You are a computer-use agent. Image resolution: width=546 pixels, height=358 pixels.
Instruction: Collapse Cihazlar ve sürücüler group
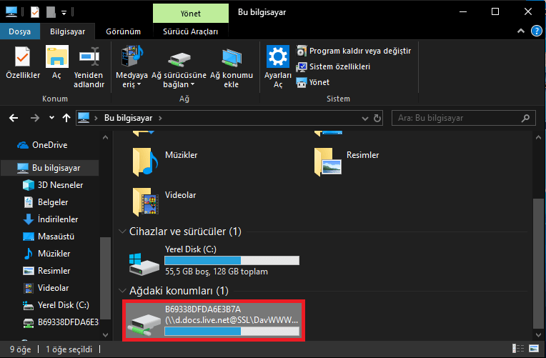(x=122, y=232)
